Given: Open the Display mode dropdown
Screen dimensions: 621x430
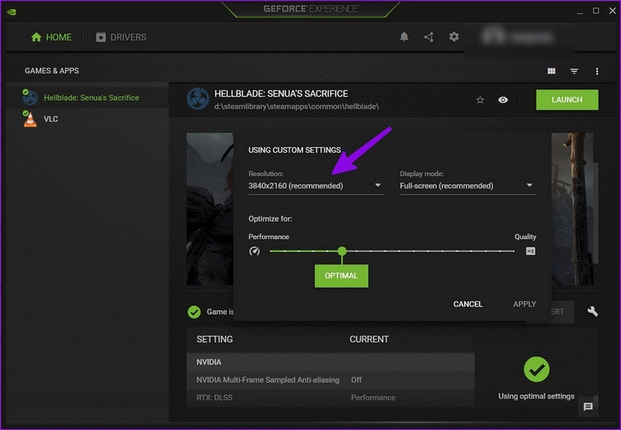Looking at the screenshot, I should click(468, 185).
